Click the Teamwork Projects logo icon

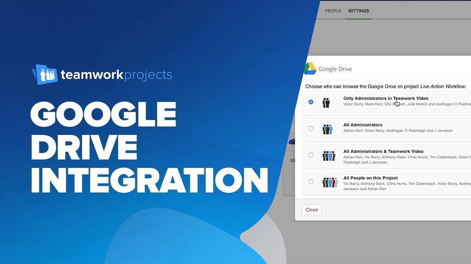tap(45, 74)
